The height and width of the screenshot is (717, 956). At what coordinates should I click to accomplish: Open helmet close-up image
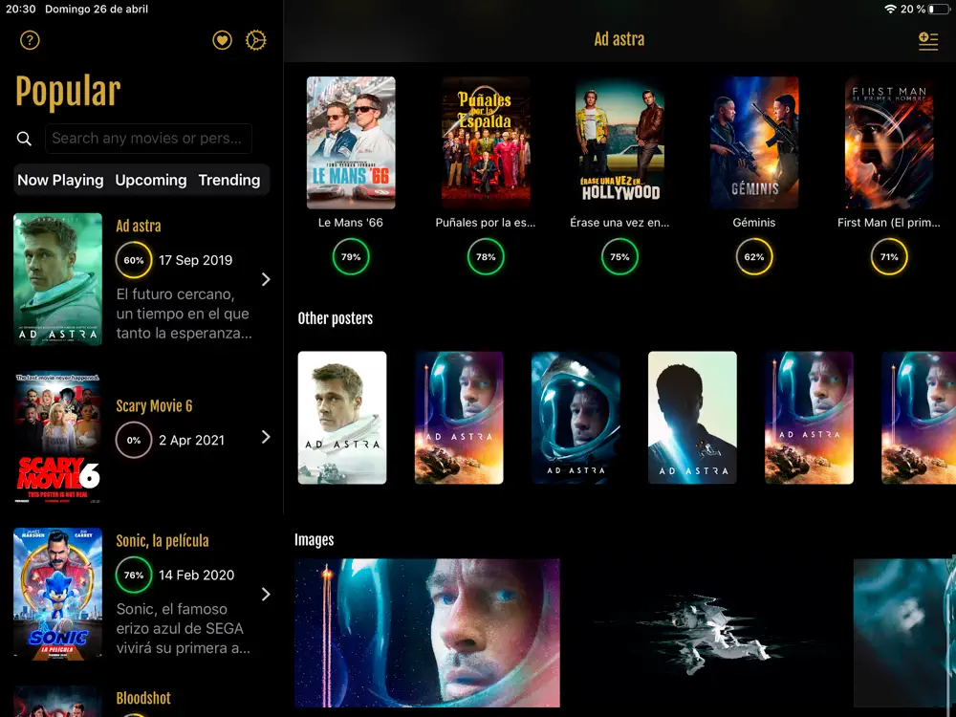pyautogui.click(x=426, y=633)
